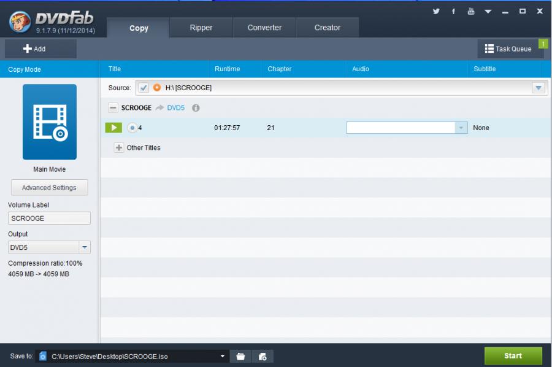Open the Audio track dropdown
The image size is (552, 367).
click(461, 128)
